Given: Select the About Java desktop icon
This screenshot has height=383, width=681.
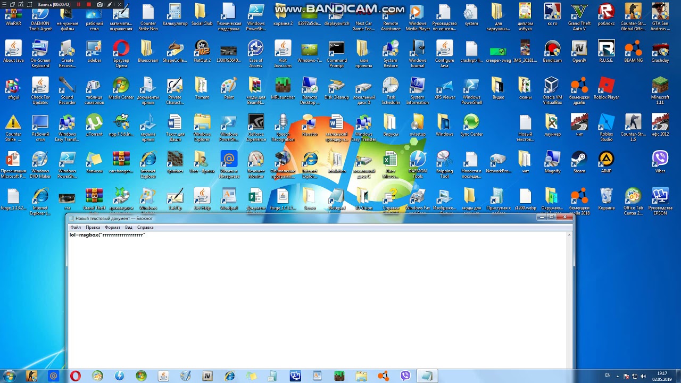Looking at the screenshot, I should pyautogui.click(x=13, y=52).
